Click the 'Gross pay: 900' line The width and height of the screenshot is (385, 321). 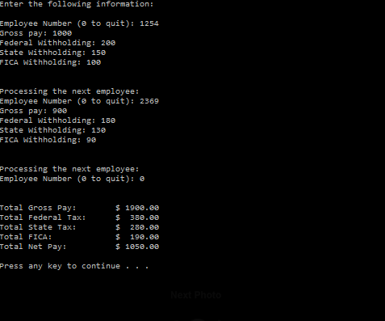pyautogui.click(x=33, y=111)
